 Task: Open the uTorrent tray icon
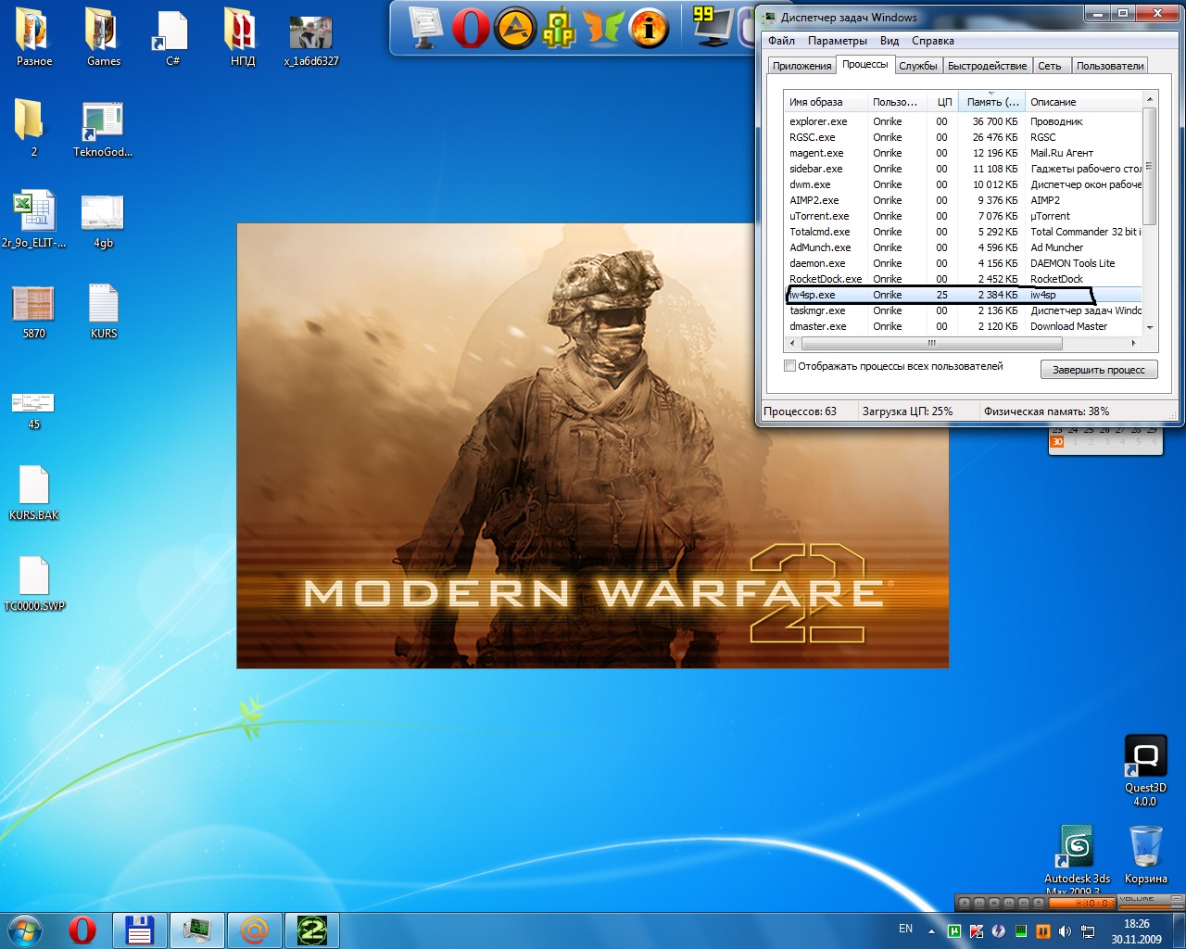tap(954, 930)
